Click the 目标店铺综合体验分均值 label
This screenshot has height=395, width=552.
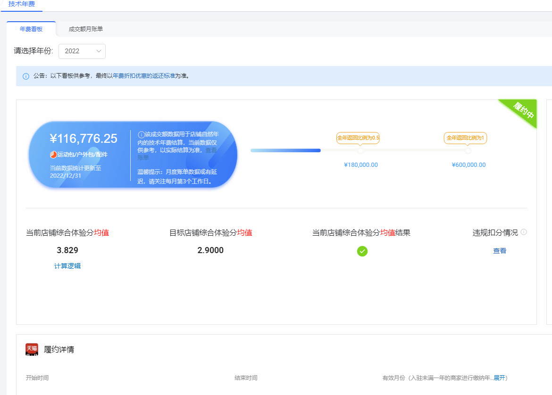[x=210, y=232]
